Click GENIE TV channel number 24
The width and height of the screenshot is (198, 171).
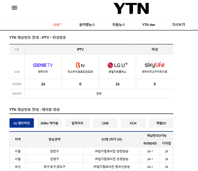(x=43, y=84)
